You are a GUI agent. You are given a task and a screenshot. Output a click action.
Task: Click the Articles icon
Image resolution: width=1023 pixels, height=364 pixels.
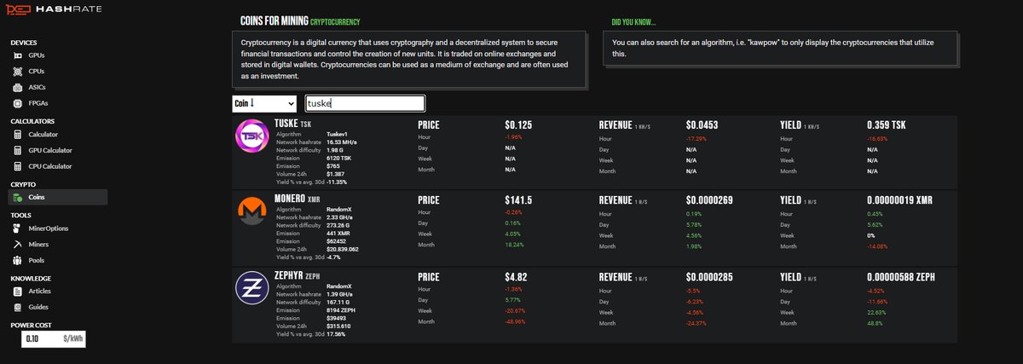pyautogui.click(x=18, y=292)
